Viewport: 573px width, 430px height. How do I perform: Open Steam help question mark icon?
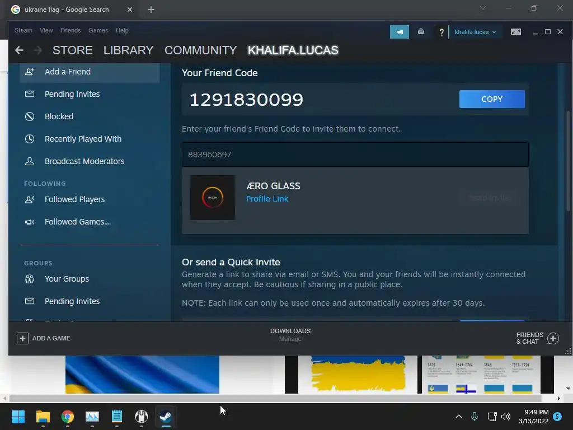(x=442, y=32)
